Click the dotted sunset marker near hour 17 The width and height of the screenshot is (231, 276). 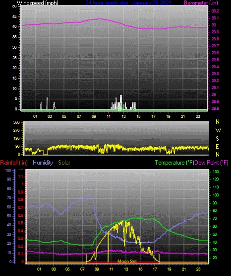coord(159,258)
